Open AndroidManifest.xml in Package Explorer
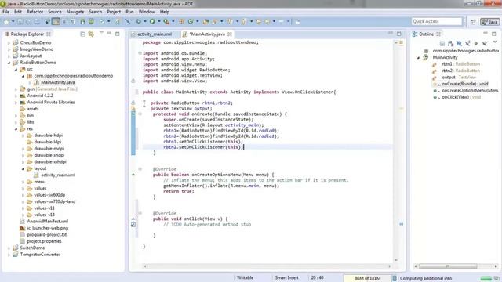The height and width of the screenshot is (282, 502). (47, 221)
